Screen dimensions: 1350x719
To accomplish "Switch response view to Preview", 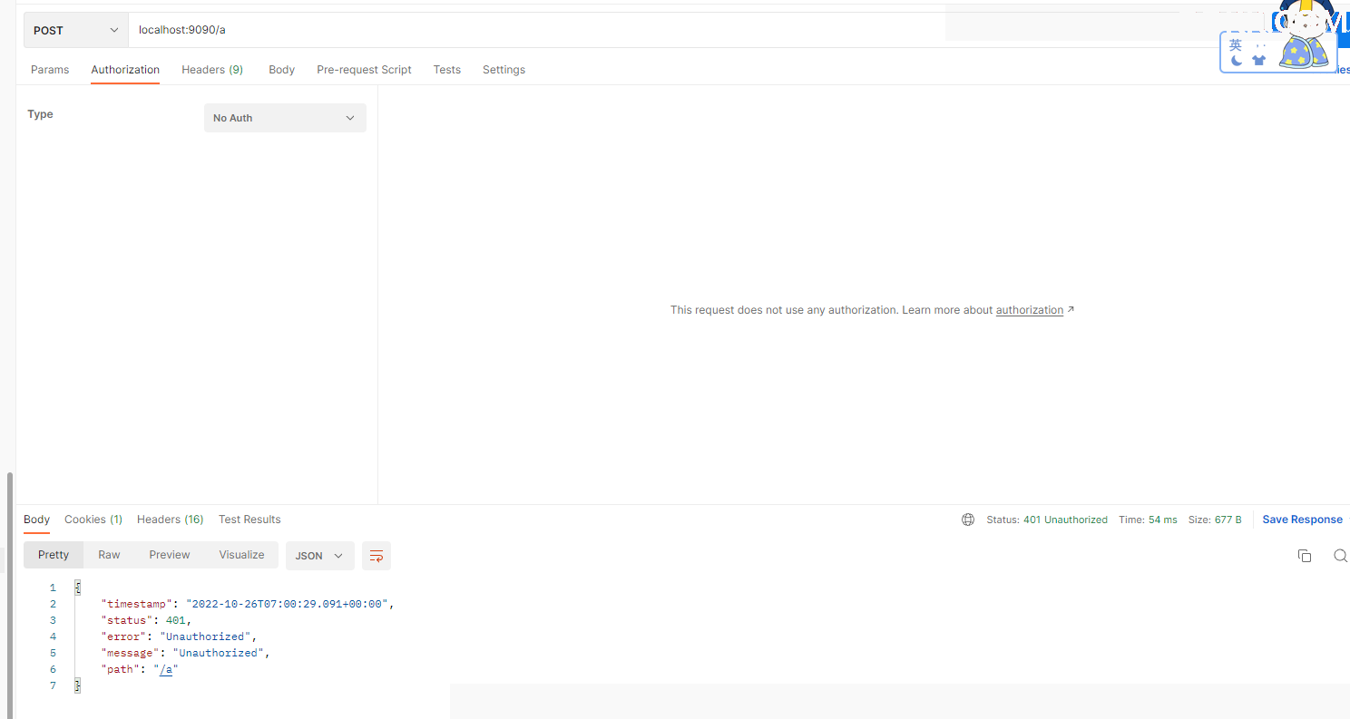I will [x=170, y=555].
